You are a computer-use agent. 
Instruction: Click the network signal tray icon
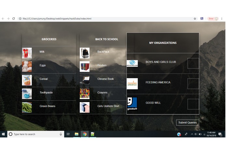pos(204,134)
